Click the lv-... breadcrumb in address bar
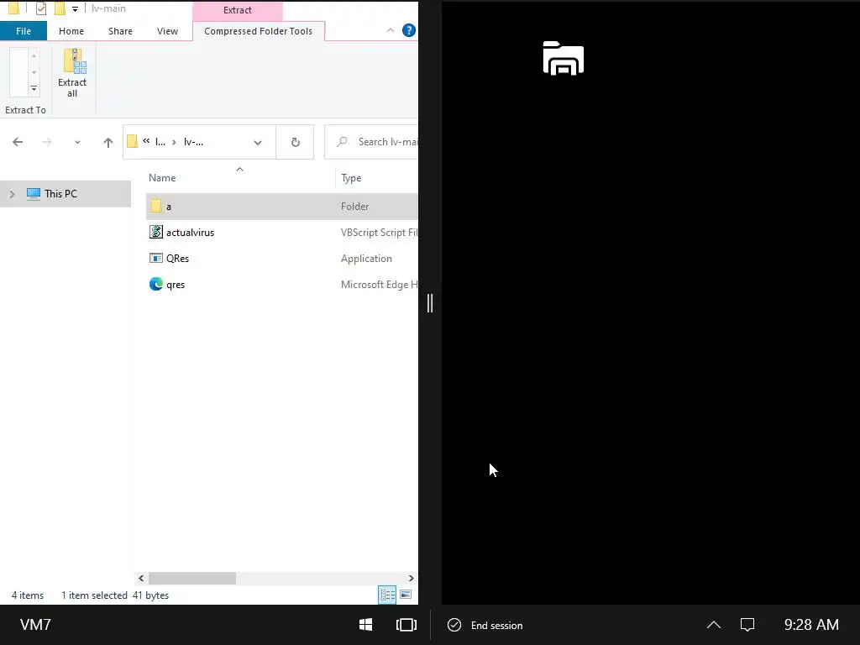860x645 pixels. click(x=194, y=142)
